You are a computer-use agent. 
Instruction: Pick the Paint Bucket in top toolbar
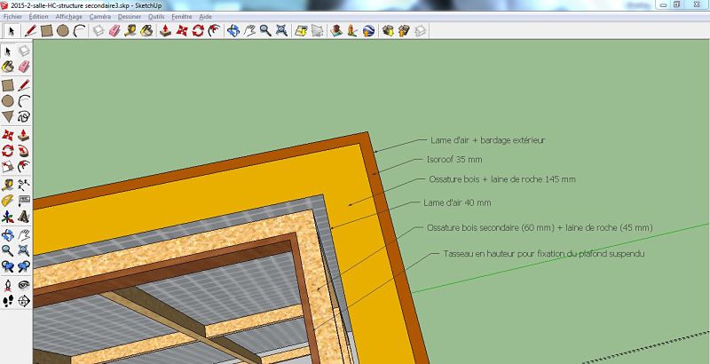tap(146, 30)
